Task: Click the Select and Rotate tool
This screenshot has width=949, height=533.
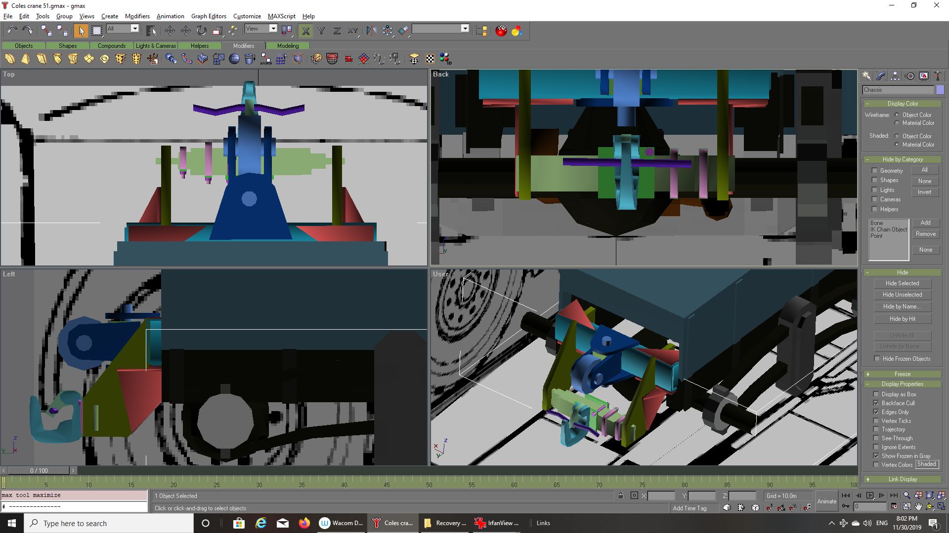Action: (201, 31)
